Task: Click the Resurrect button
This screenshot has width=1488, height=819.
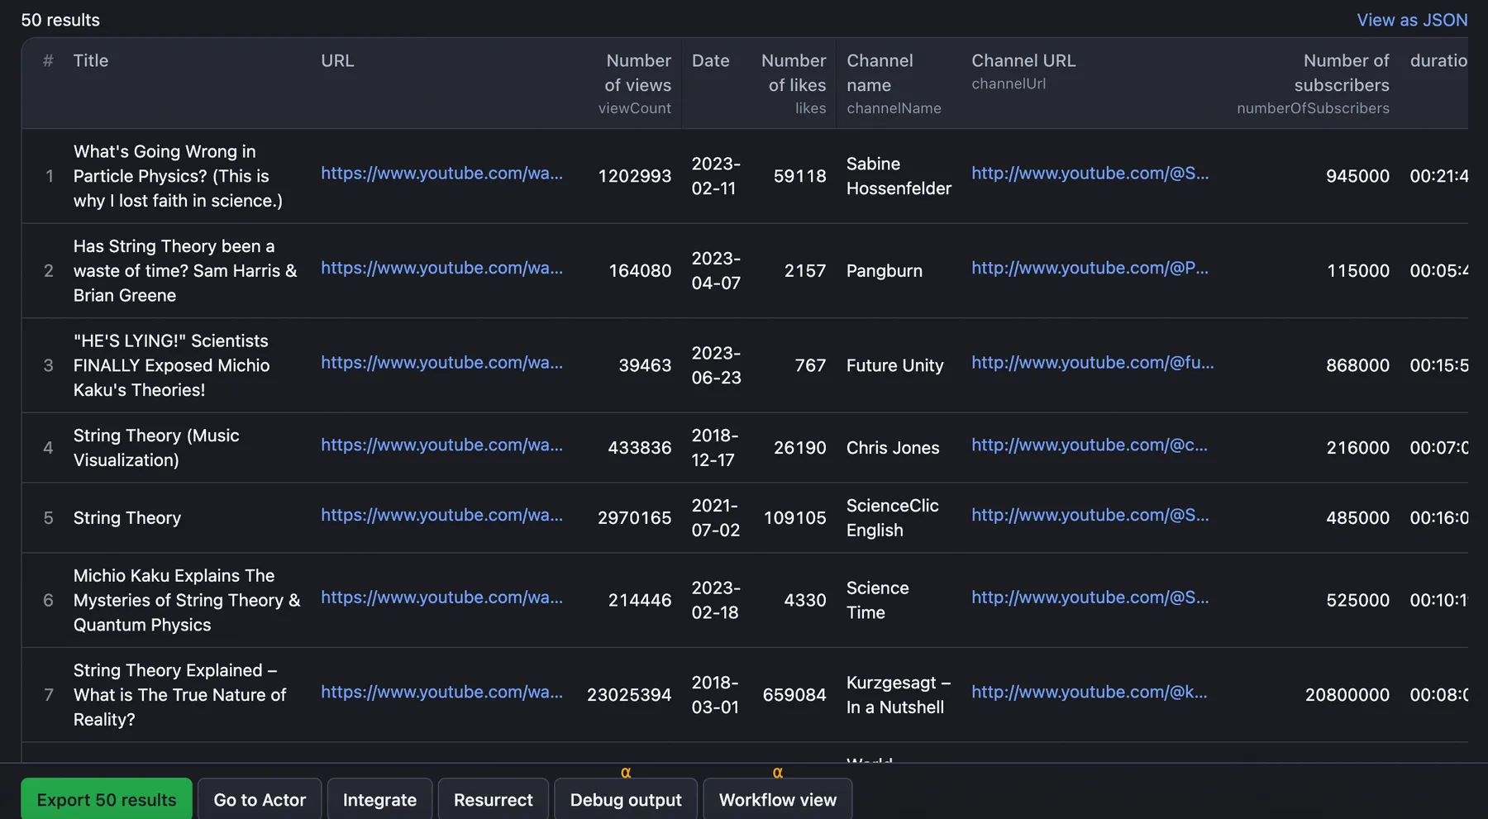Action: (x=494, y=799)
